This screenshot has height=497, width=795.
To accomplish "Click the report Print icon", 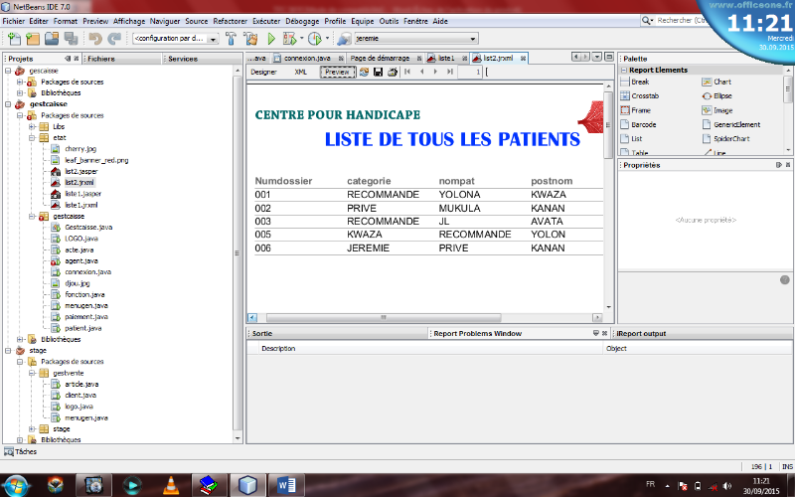I will click(392, 72).
